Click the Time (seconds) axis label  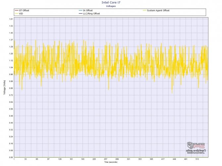point(111,162)
